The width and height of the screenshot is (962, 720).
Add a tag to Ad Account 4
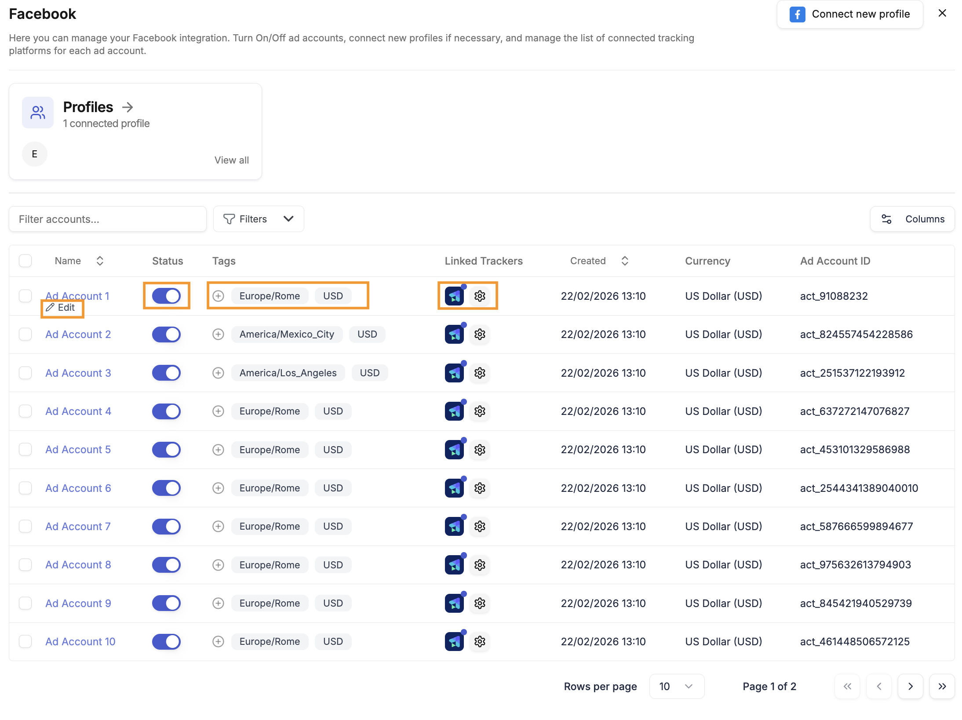[x=218, y=411]
